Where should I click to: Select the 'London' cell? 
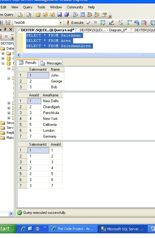tap(51, 130)
